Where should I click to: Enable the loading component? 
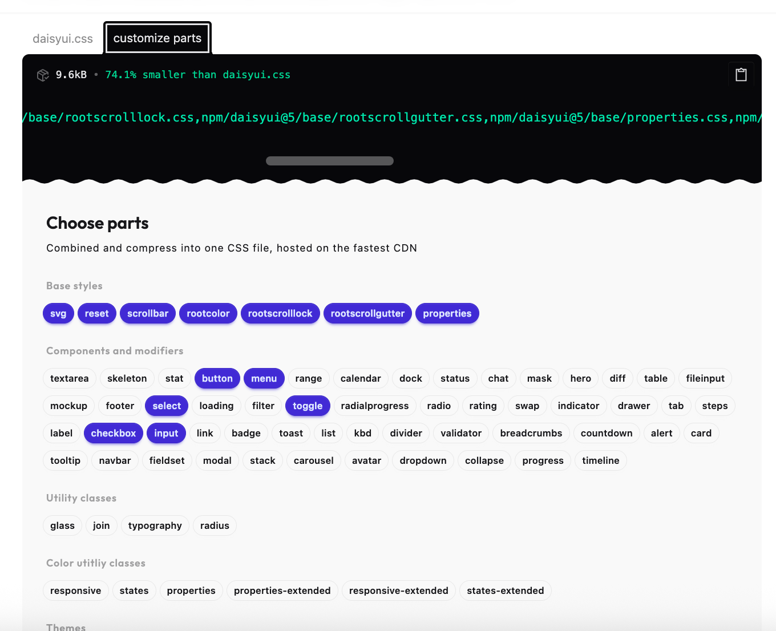pyautogui.click(x=217, y=406)
